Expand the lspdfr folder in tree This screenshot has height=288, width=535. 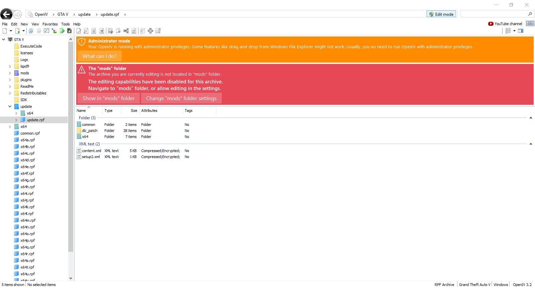point(10,66)
